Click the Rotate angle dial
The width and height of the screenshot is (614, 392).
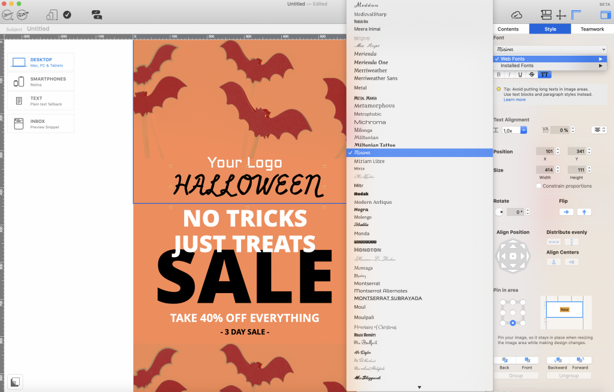tap(499, 212)
